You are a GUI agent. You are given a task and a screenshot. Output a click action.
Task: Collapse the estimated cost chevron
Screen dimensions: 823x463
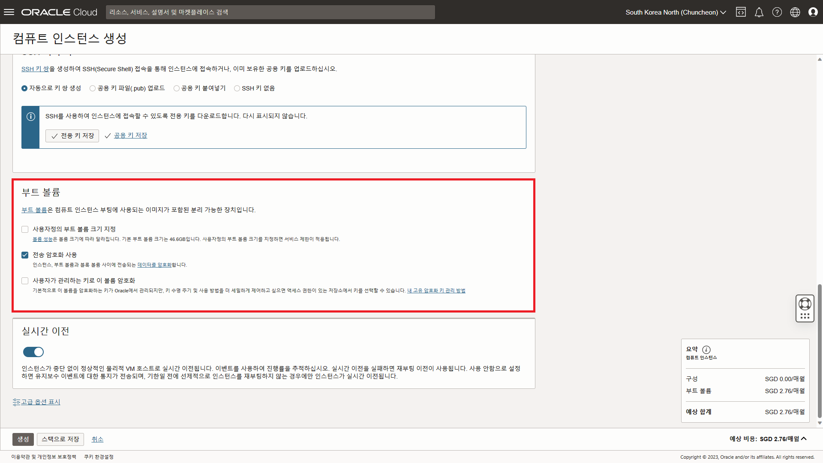click(x=804, y=439)
